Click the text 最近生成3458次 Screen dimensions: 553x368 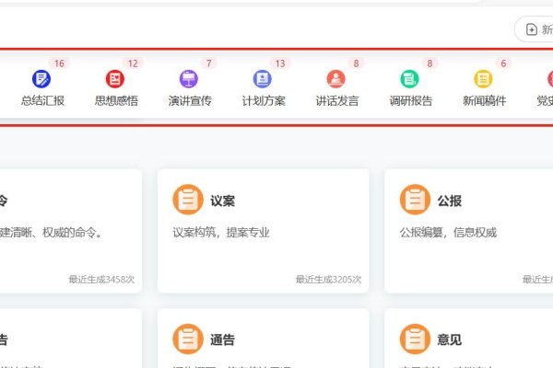click(101, 280)
